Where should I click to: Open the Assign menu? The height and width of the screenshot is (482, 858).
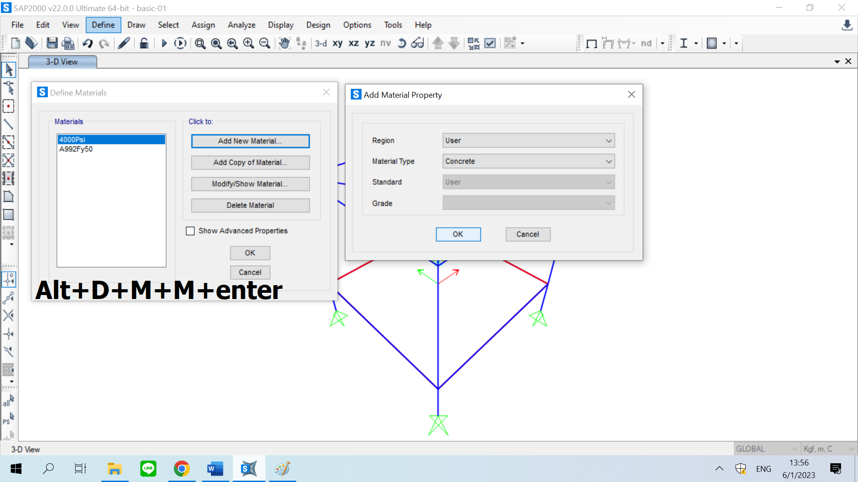203,25
